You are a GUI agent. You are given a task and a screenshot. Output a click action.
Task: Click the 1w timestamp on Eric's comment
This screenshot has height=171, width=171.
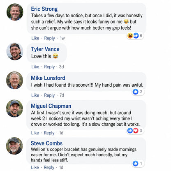click(62, 38)
